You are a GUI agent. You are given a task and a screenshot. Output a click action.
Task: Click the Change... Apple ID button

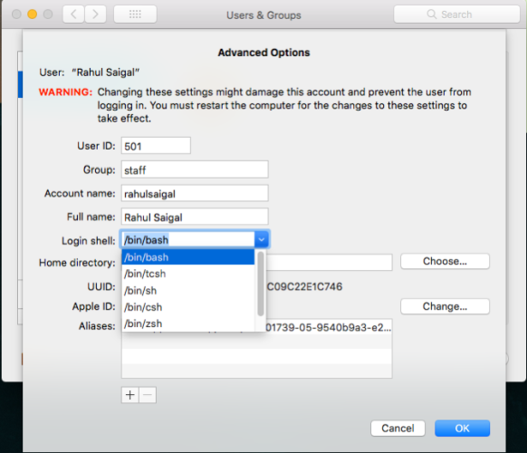[x=445, y=306]
